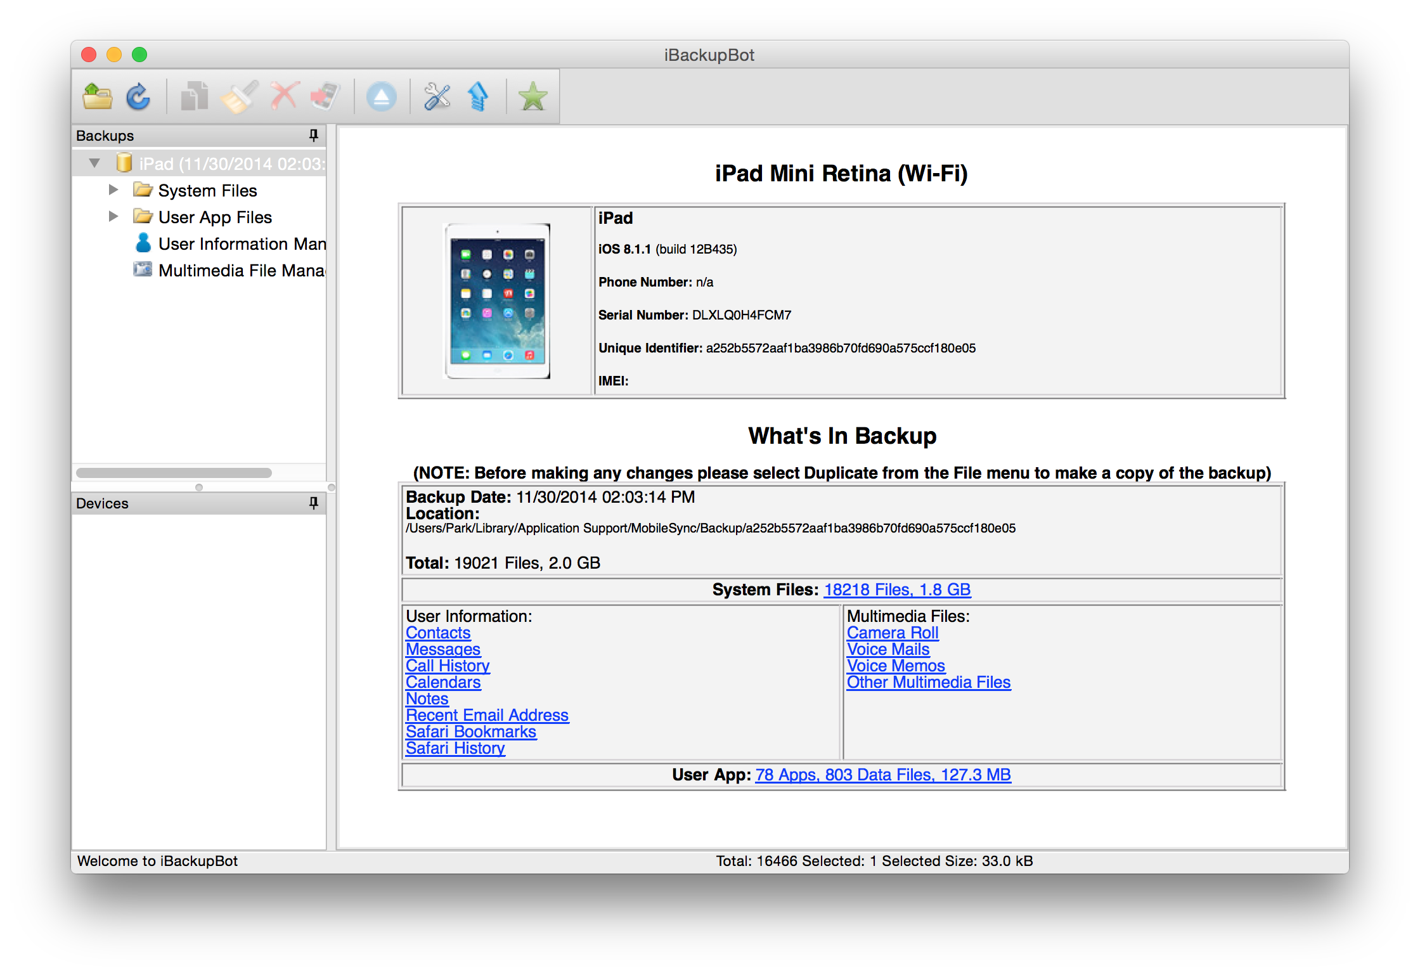This screenshot has height=975, width=1420.
Task: Select iPad (11/30/2014) backup entry
Action: coord(200,164)
